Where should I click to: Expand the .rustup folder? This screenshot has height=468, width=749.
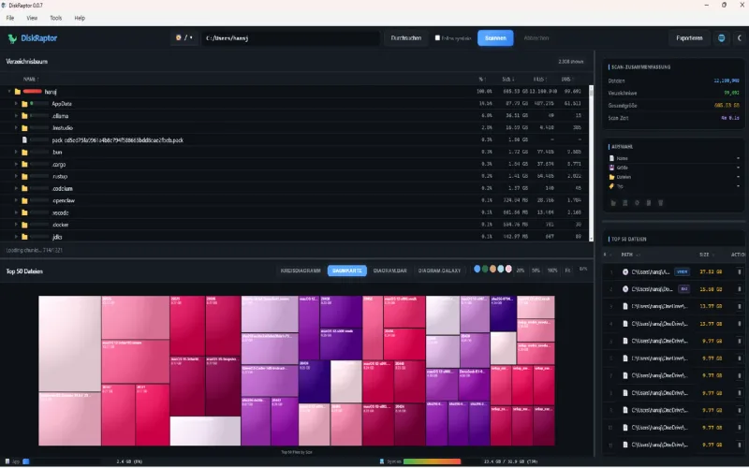[x=16, y=176]
